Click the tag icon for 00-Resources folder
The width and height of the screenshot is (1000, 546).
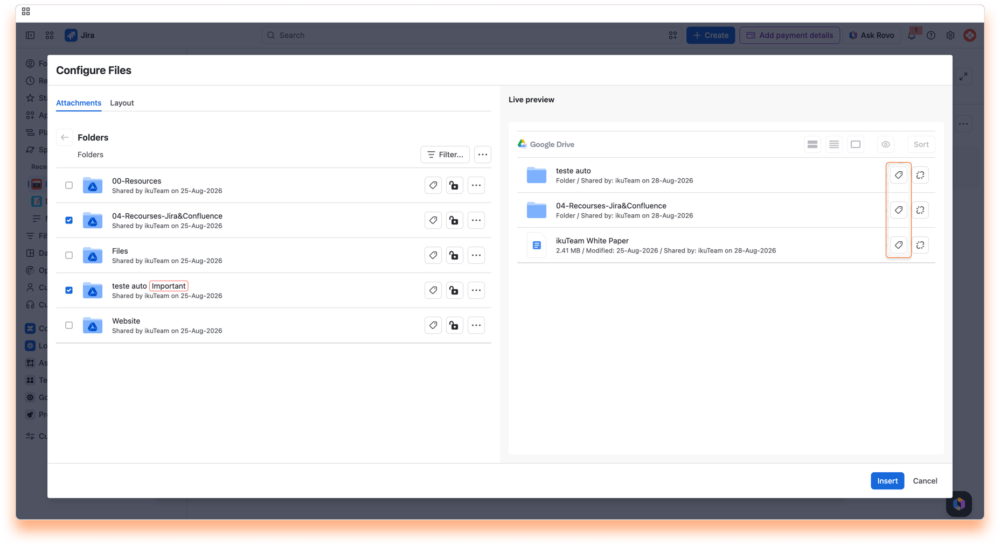click(x=433, y=185)
